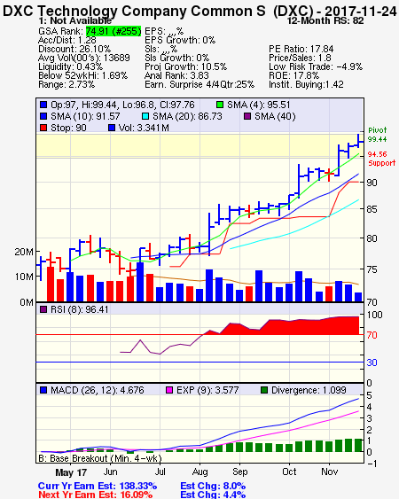
Task: Click EXP (9): 3.577 legend text
Action: point(207,390)
